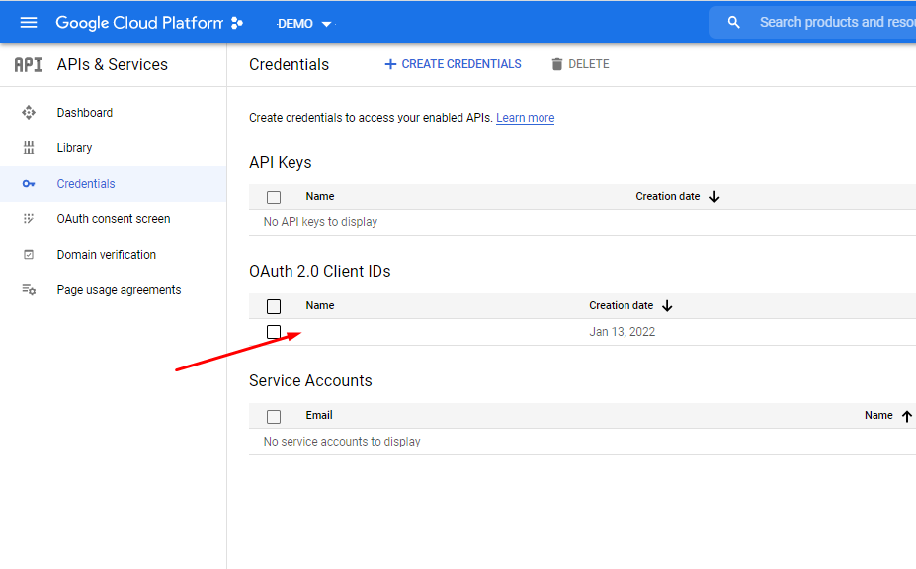916x569 pixels.
Task: Click the Dashboard sidebar icon
Action: (29, 113)
